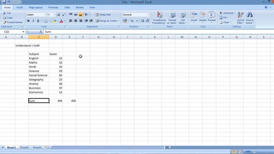Open General number format dropdown
Image resolution: width=274 pixels, height=154 pixels.
(x=148, y=15)
